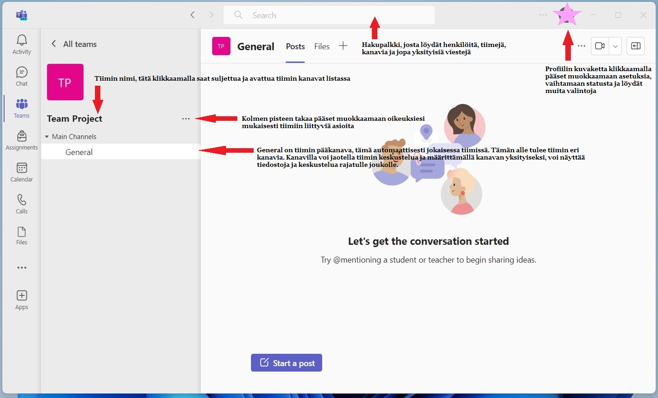Show more apps via sidebar ellipsis

[21, 268]
